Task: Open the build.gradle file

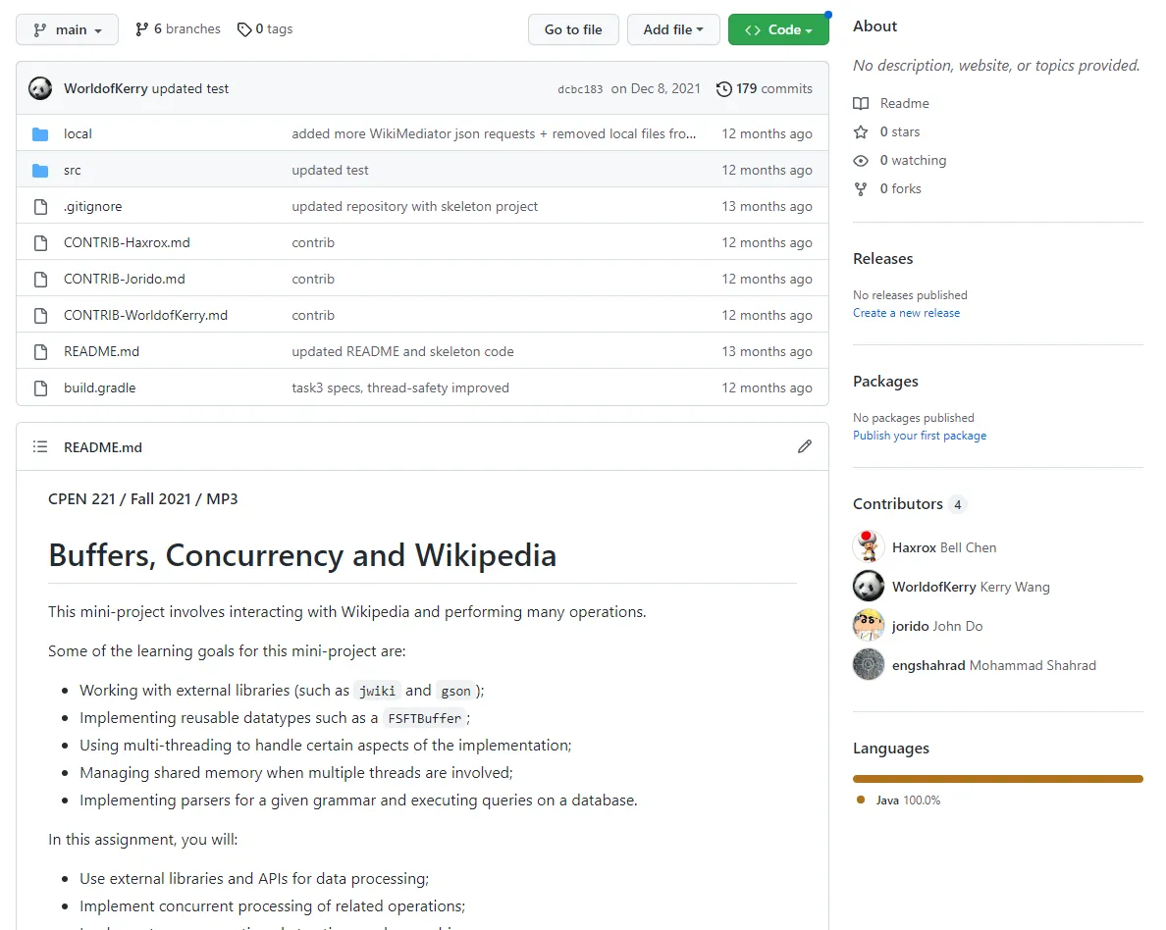Action: [100, 387]
